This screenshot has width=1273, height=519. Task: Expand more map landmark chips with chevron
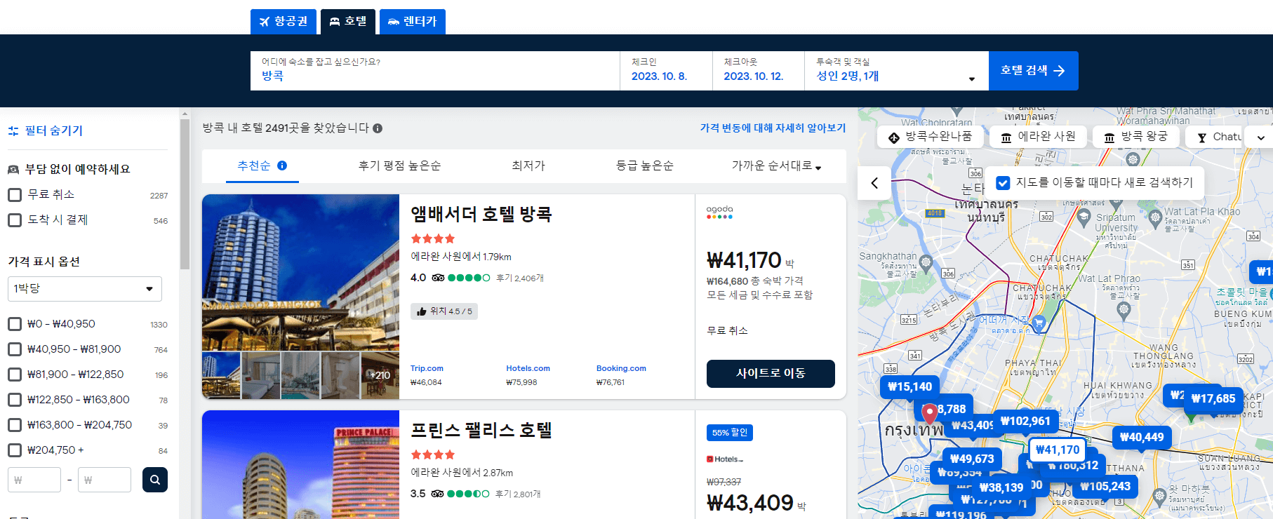point(1260,137)
